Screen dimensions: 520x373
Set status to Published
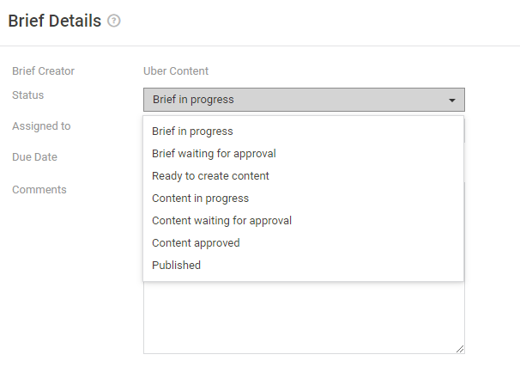[176, 265]
